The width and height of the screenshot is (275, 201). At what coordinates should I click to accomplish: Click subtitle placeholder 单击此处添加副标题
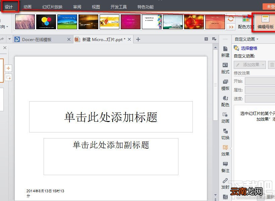(111, 157)
